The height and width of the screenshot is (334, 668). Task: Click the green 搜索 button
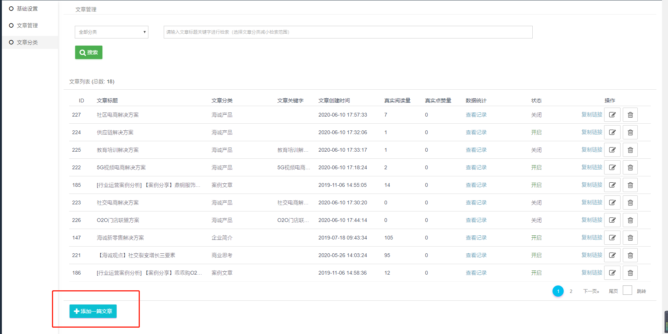pyautogui.click(x=89, y=52)
